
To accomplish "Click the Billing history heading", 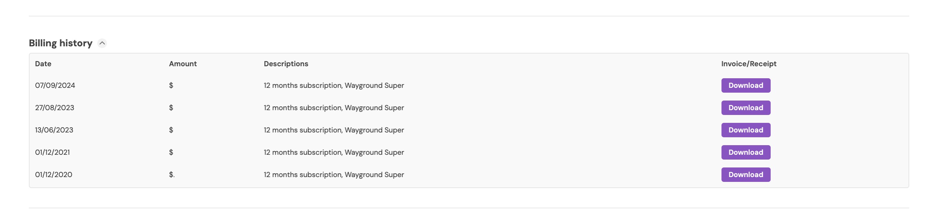I will coord(61,43).
